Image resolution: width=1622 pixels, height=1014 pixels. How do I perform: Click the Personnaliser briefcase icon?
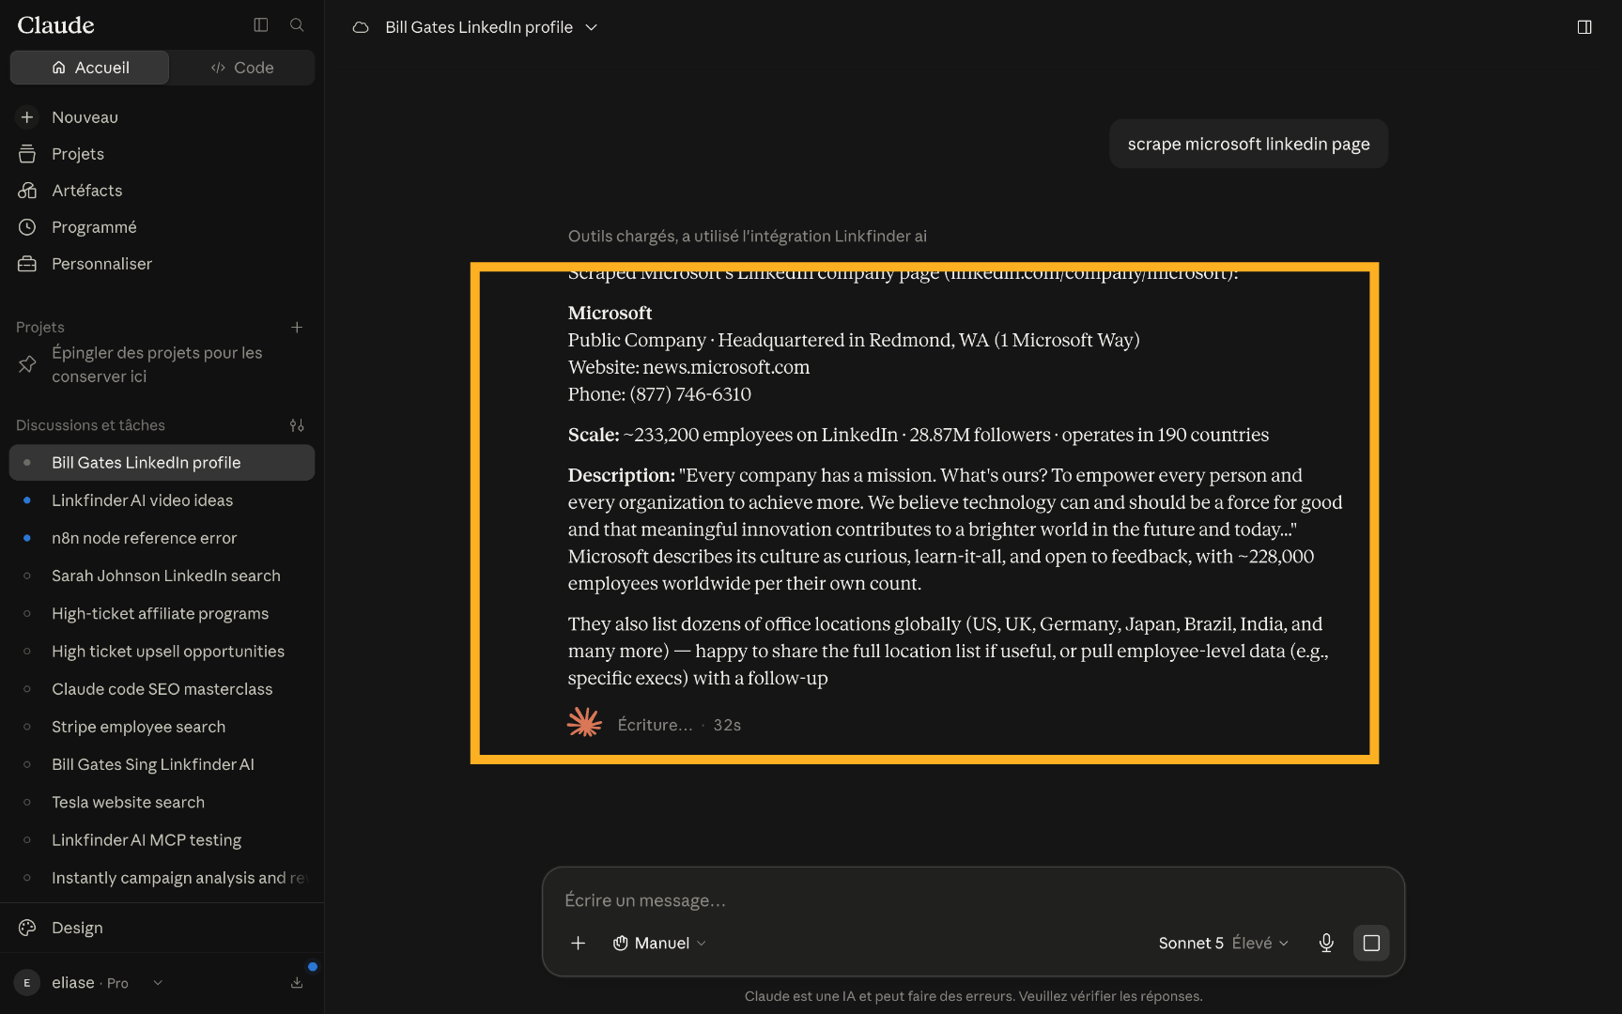pyautogui.click(x=27, y=264)
